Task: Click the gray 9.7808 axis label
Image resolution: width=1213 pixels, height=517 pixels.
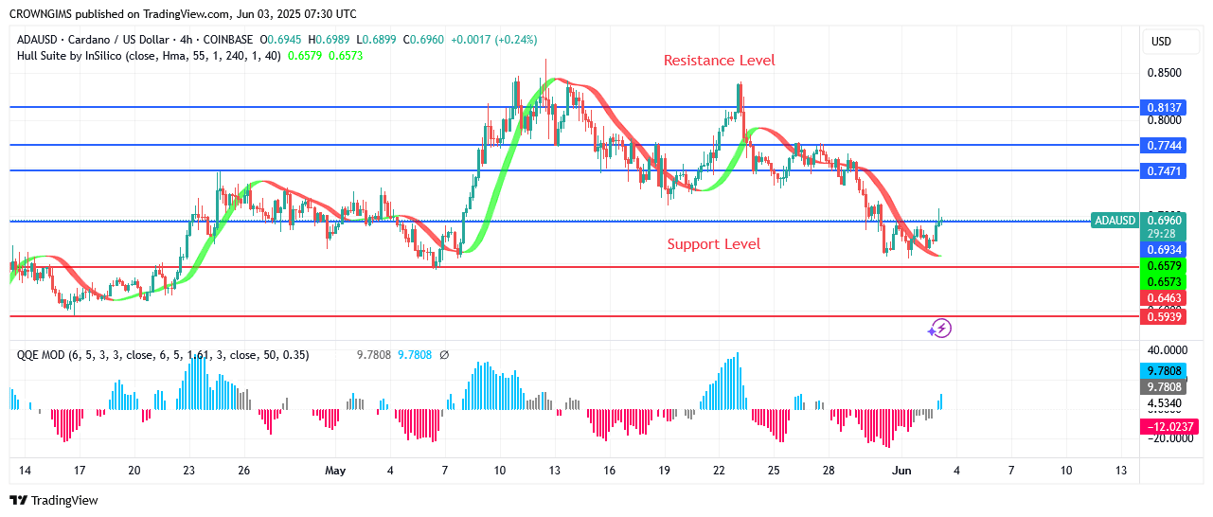Action: coord(1163,386)
